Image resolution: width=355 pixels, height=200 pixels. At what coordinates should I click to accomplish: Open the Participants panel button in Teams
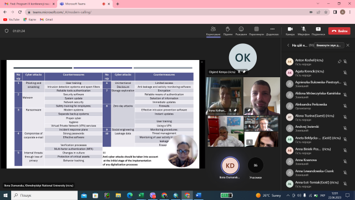tap(213, 31)
